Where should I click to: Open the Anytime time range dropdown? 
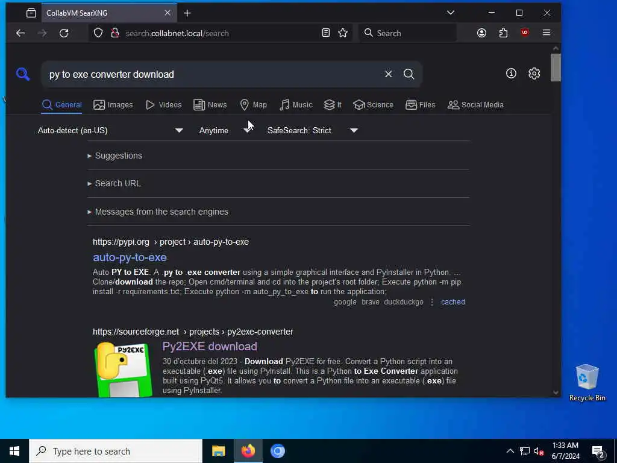(225, 130)
